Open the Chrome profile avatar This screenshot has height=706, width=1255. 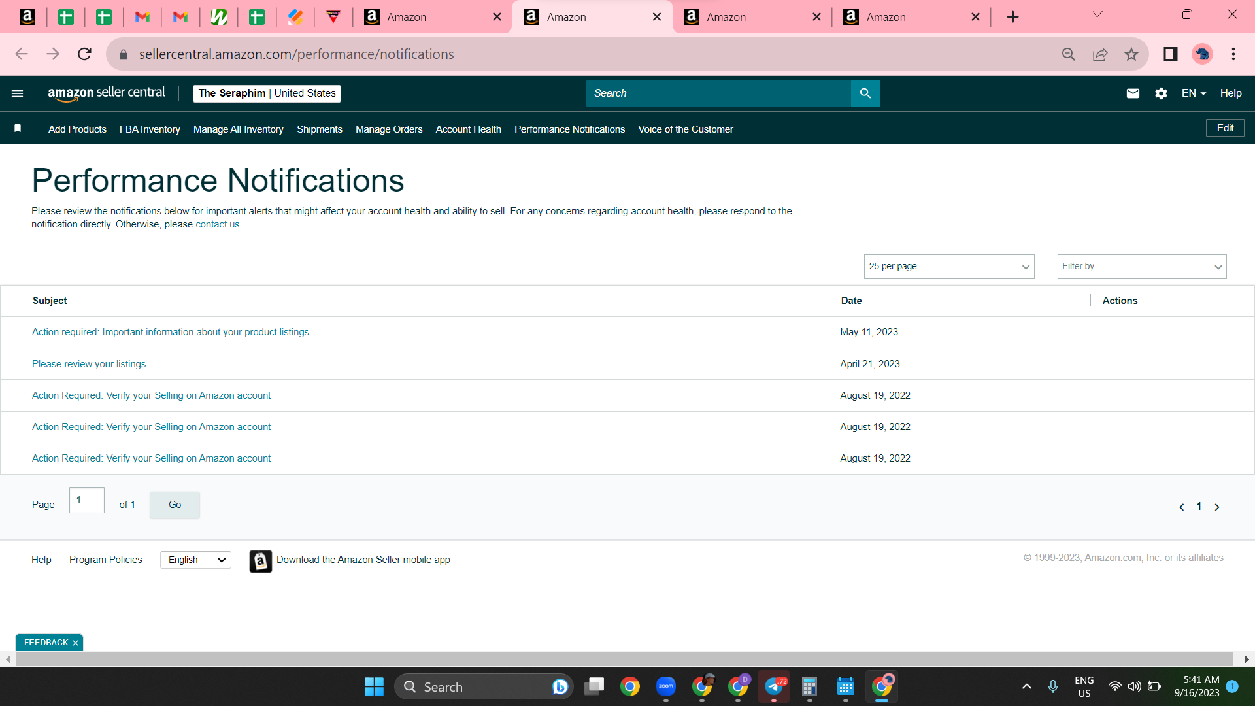pos(1202,54)
